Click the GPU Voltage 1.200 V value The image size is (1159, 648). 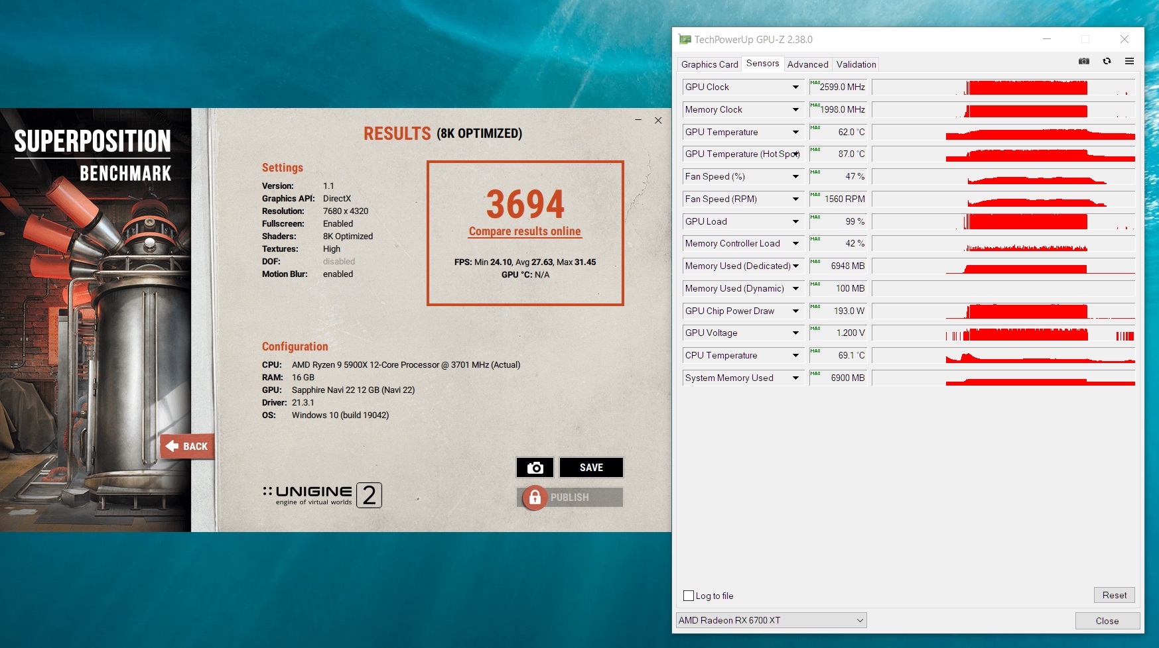[838, 333]
